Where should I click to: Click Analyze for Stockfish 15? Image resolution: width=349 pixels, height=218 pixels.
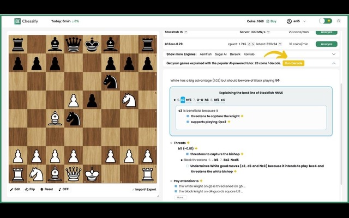[327, 32]
